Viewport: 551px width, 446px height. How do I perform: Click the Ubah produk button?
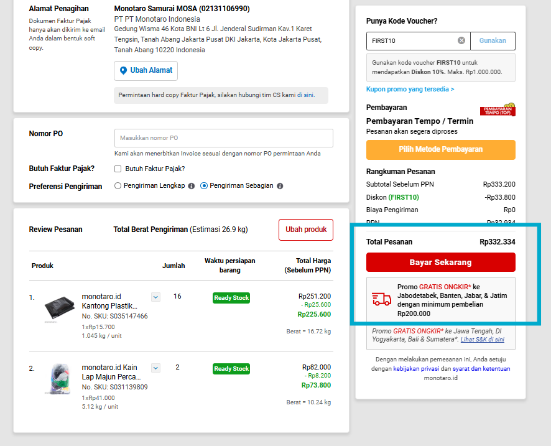coord(306,230)
